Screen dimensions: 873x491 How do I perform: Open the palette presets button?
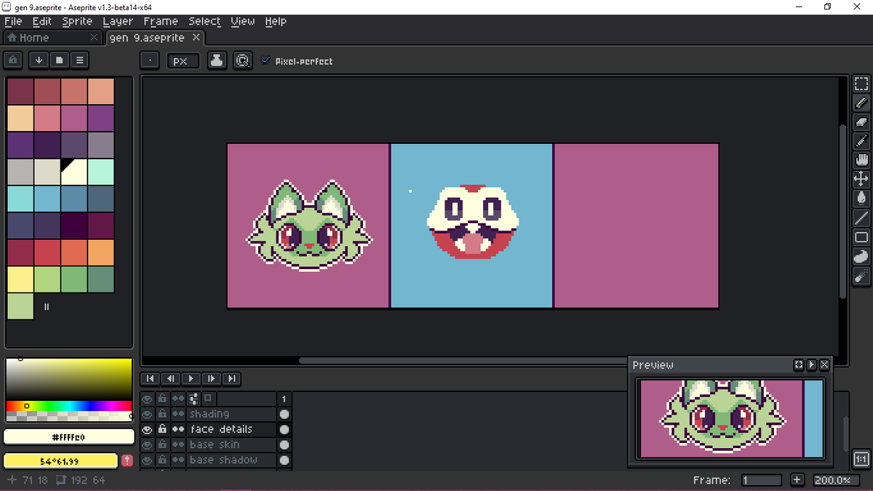(x=59, y=60)
